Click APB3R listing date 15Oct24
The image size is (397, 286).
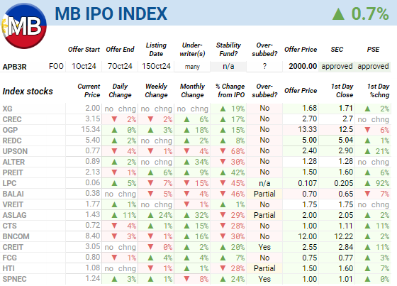156,67
